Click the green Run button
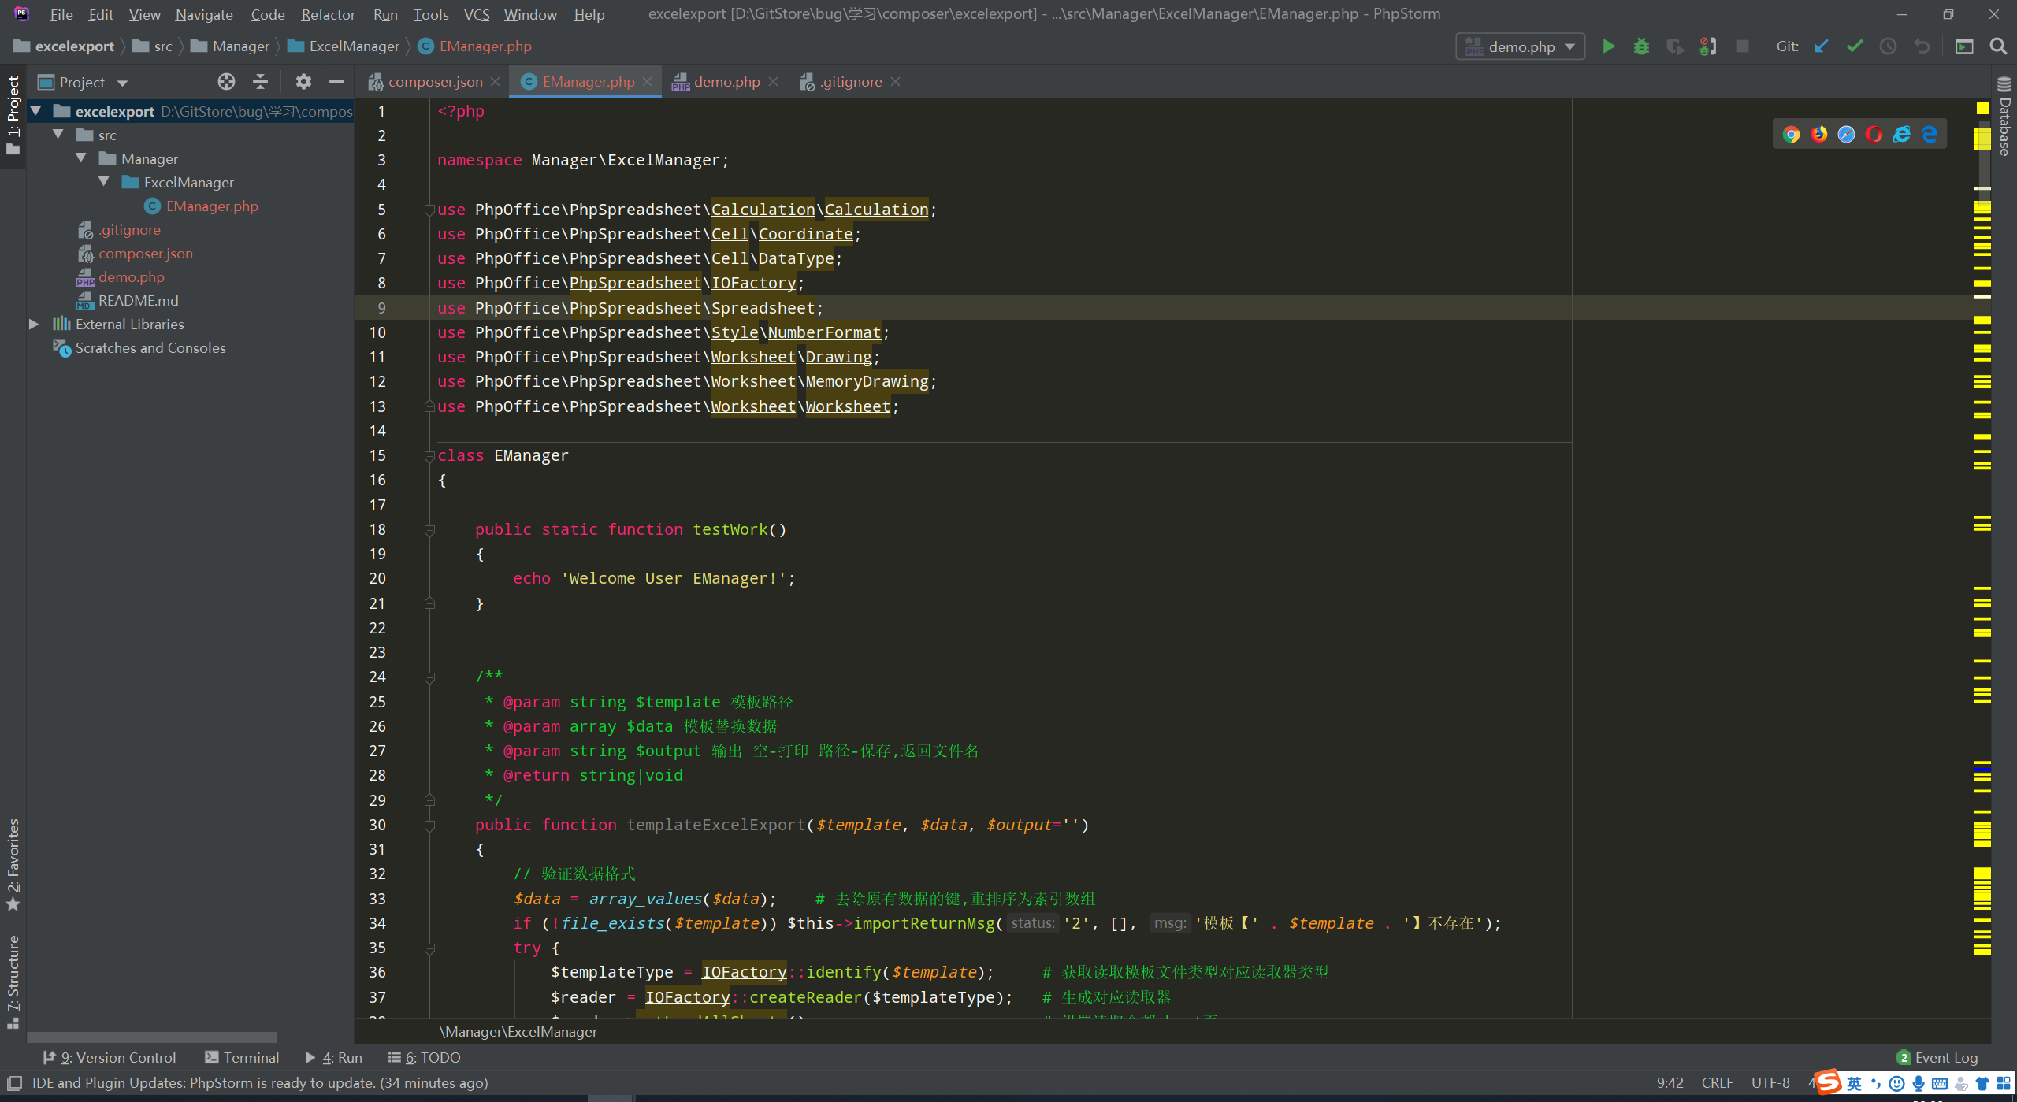 pyautogui.click(x=1608, y=46)
